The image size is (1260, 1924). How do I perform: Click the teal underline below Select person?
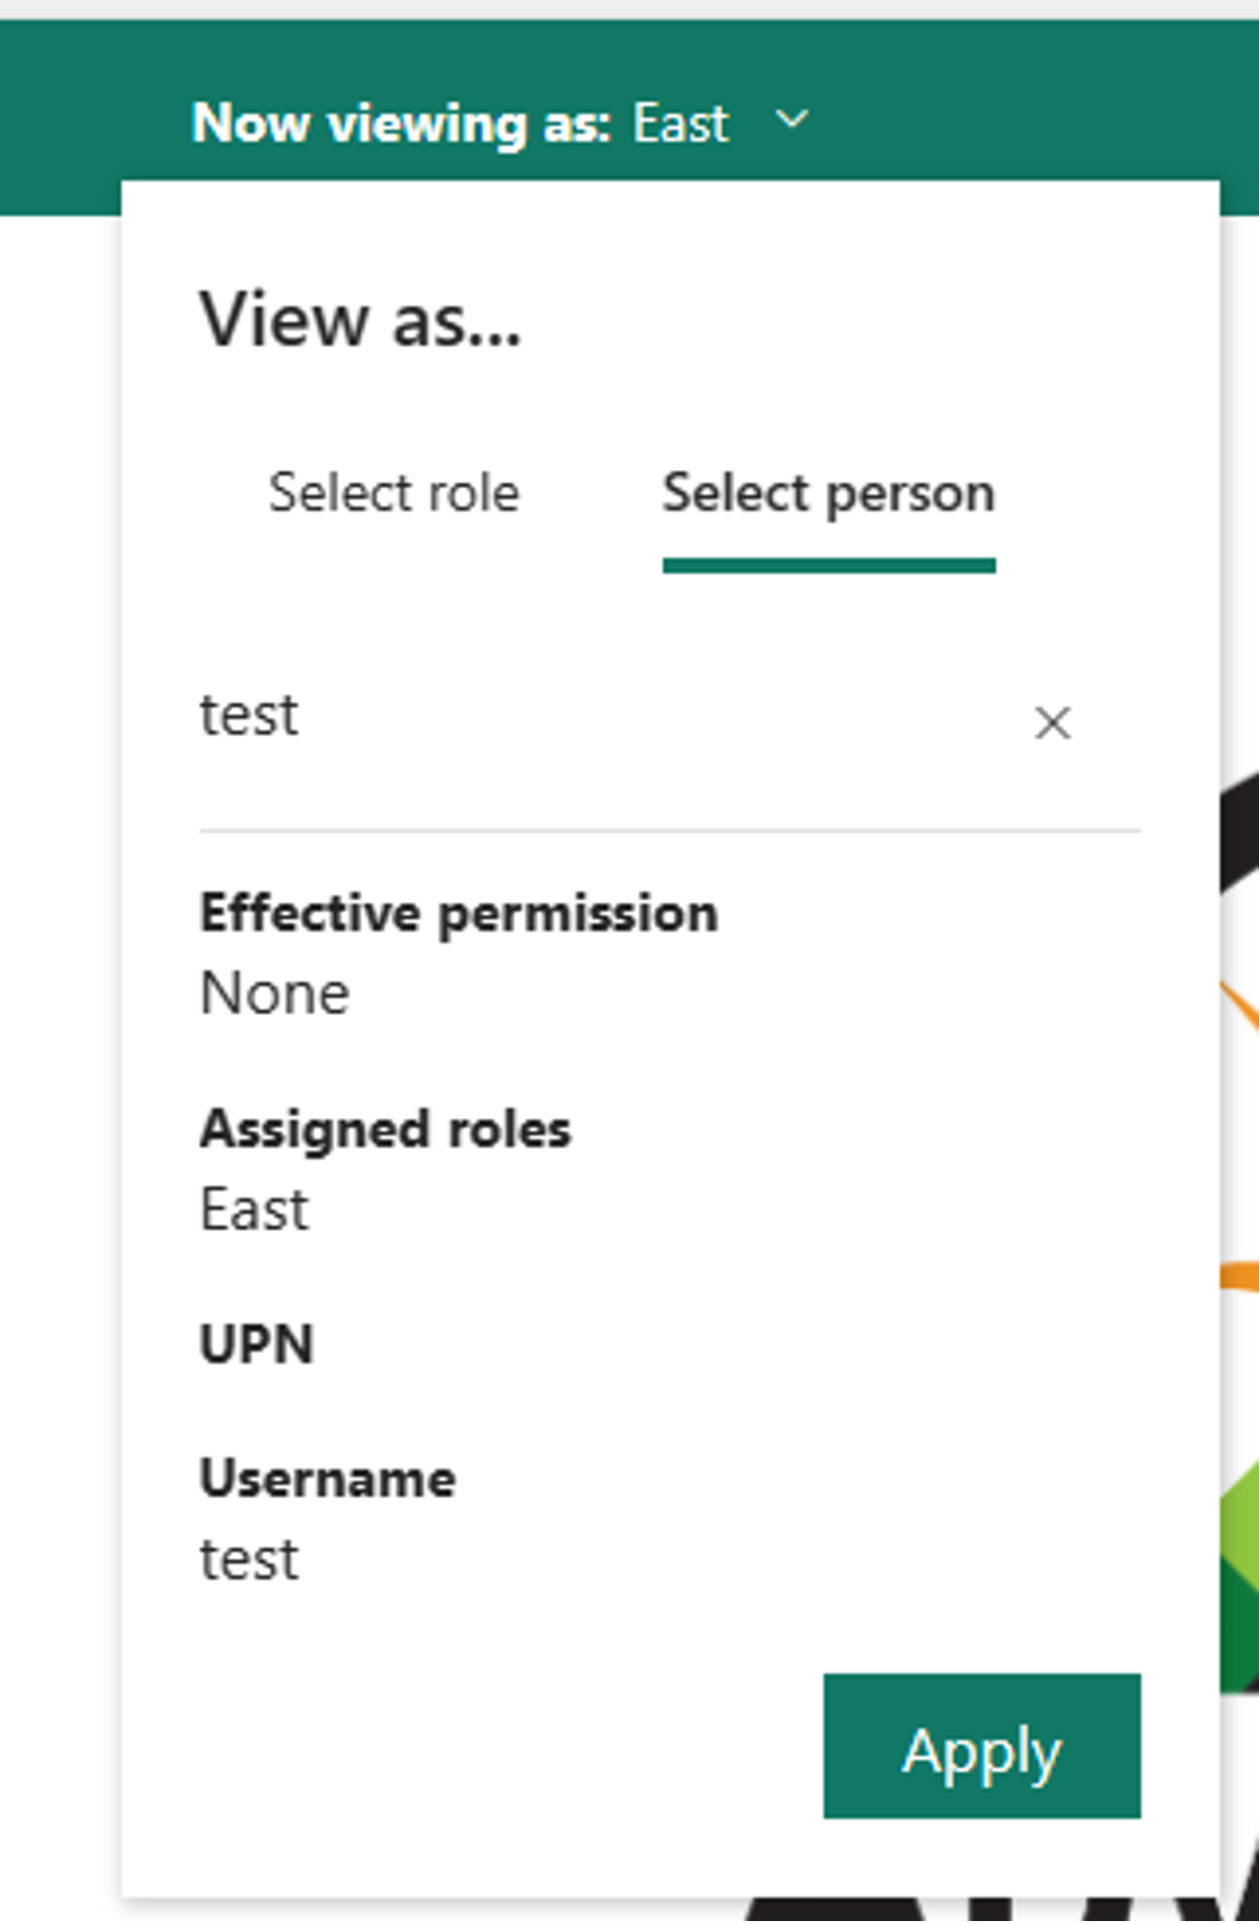tap(829, 565)
